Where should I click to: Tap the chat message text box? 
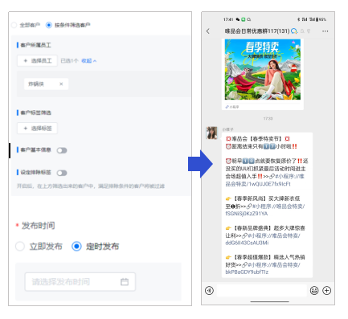coord(261,290)
